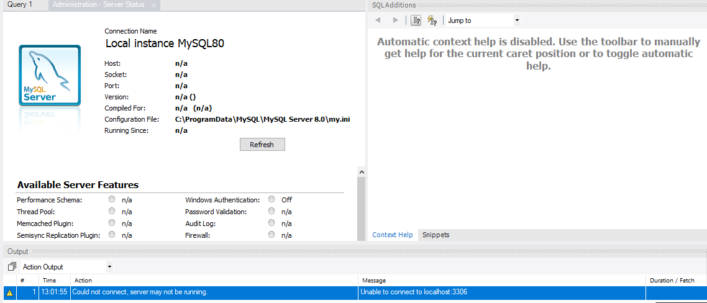Viewport: 707px width, 303px height.
Task: Go back in SQL Additions help
Action: click(378, 20)
